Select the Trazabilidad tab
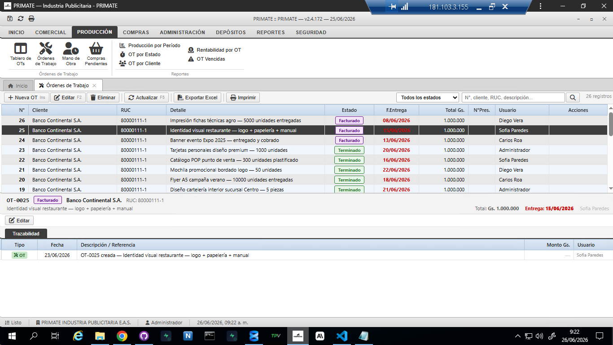The width and height of the screenshot is (613, 345). coord(26,234)
